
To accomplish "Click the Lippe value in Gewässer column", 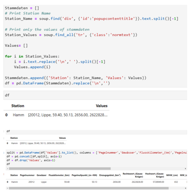I will 44,182.
